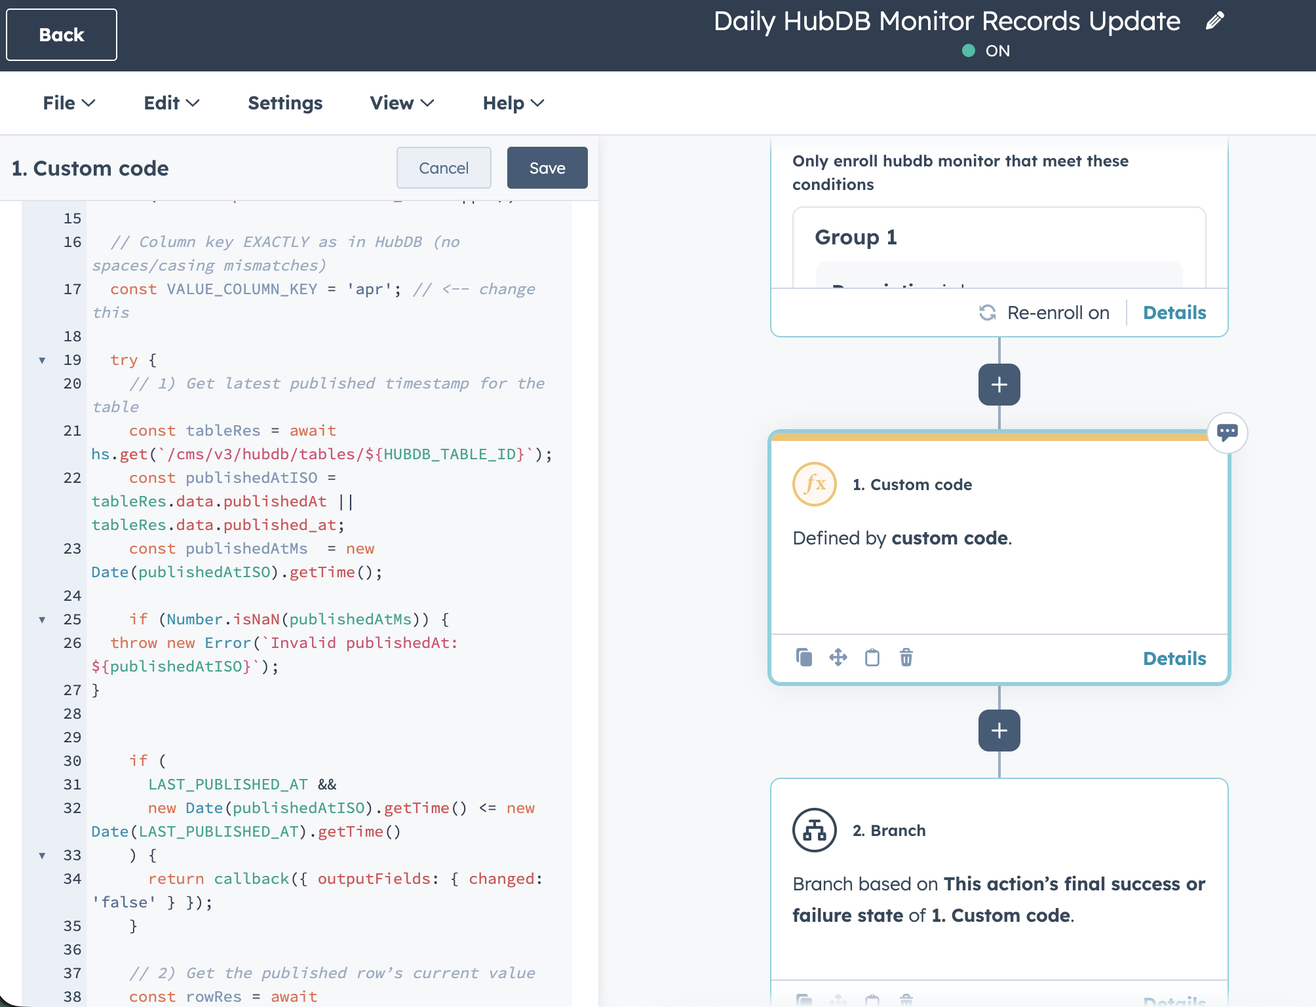
Task: Add action with plus button above Custom code
Action: [999, 385]
